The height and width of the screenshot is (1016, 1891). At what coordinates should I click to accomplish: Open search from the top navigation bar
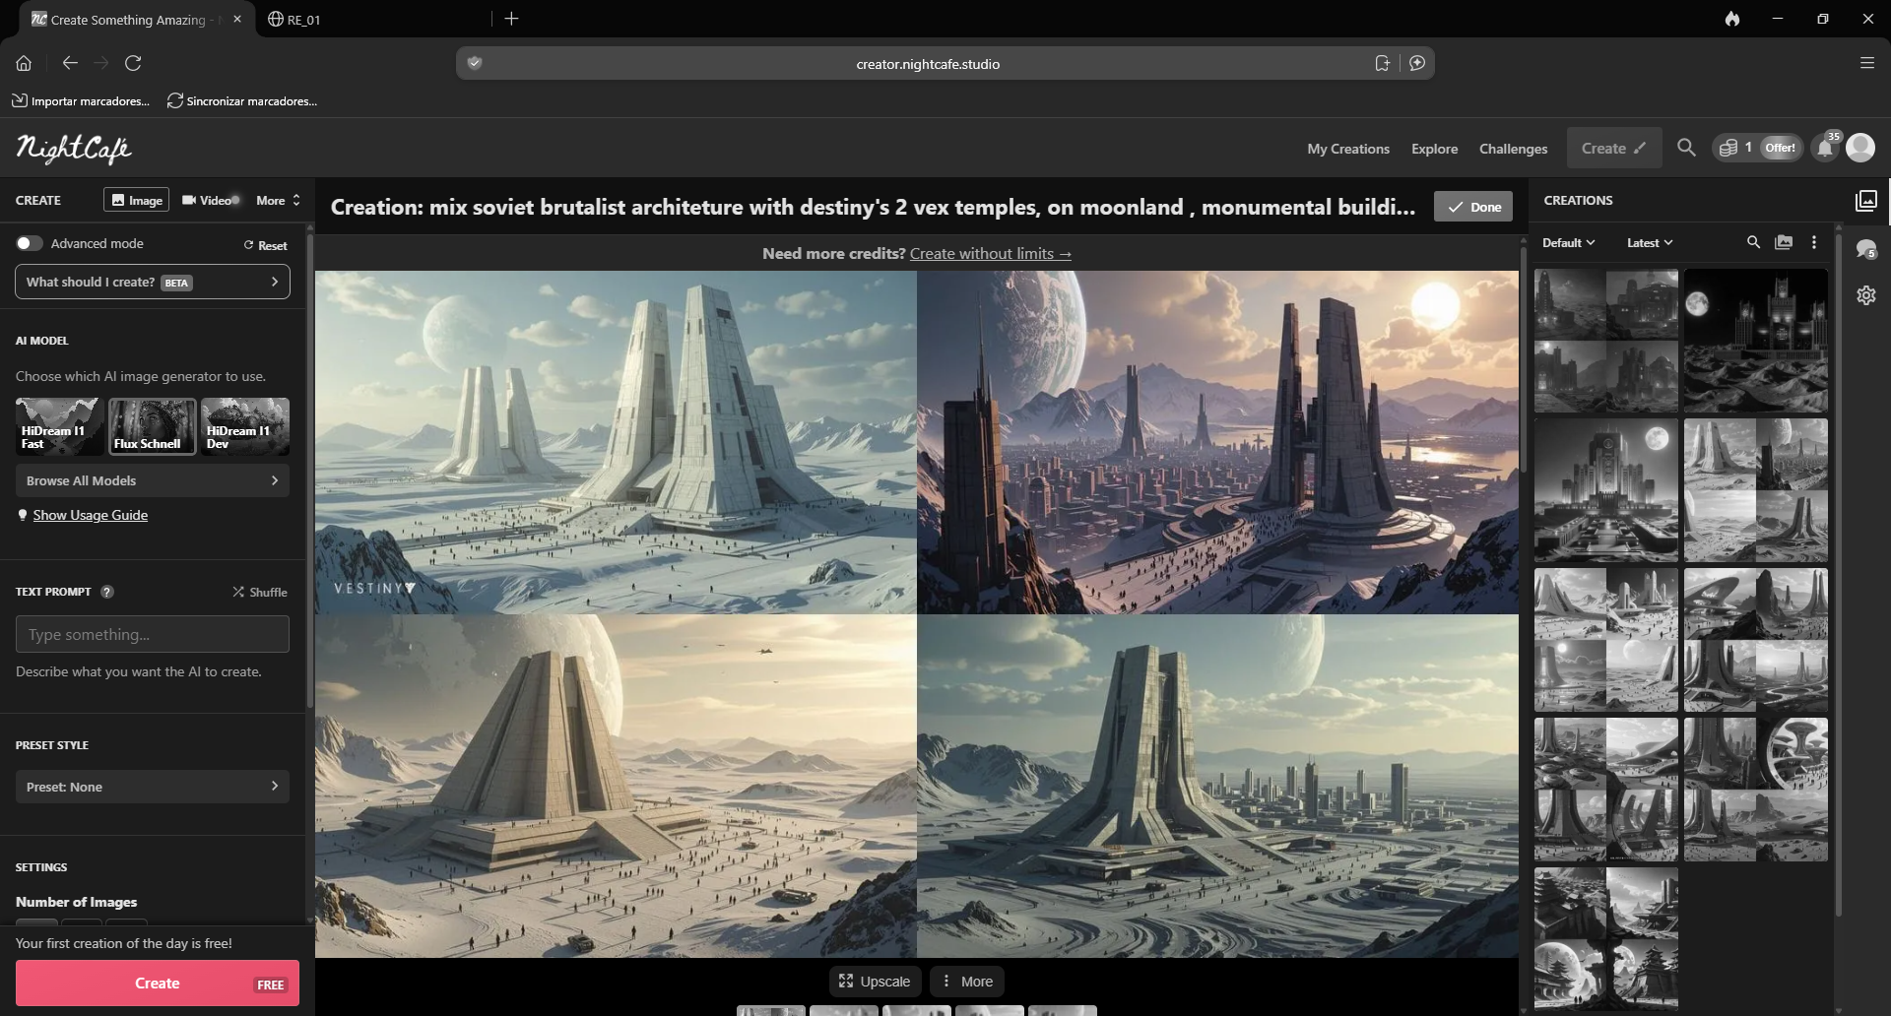pos(1685,148)
